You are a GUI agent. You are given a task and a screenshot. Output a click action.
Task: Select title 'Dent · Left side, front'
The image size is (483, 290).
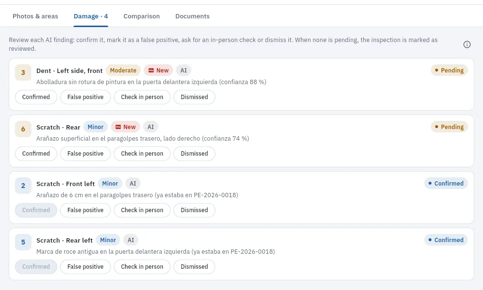pyautogui.click(x=69, y=71)
